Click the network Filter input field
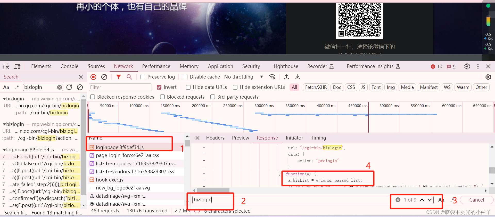Screen dimensions: 495x217 pyautogui.click(x=120, y=87)
